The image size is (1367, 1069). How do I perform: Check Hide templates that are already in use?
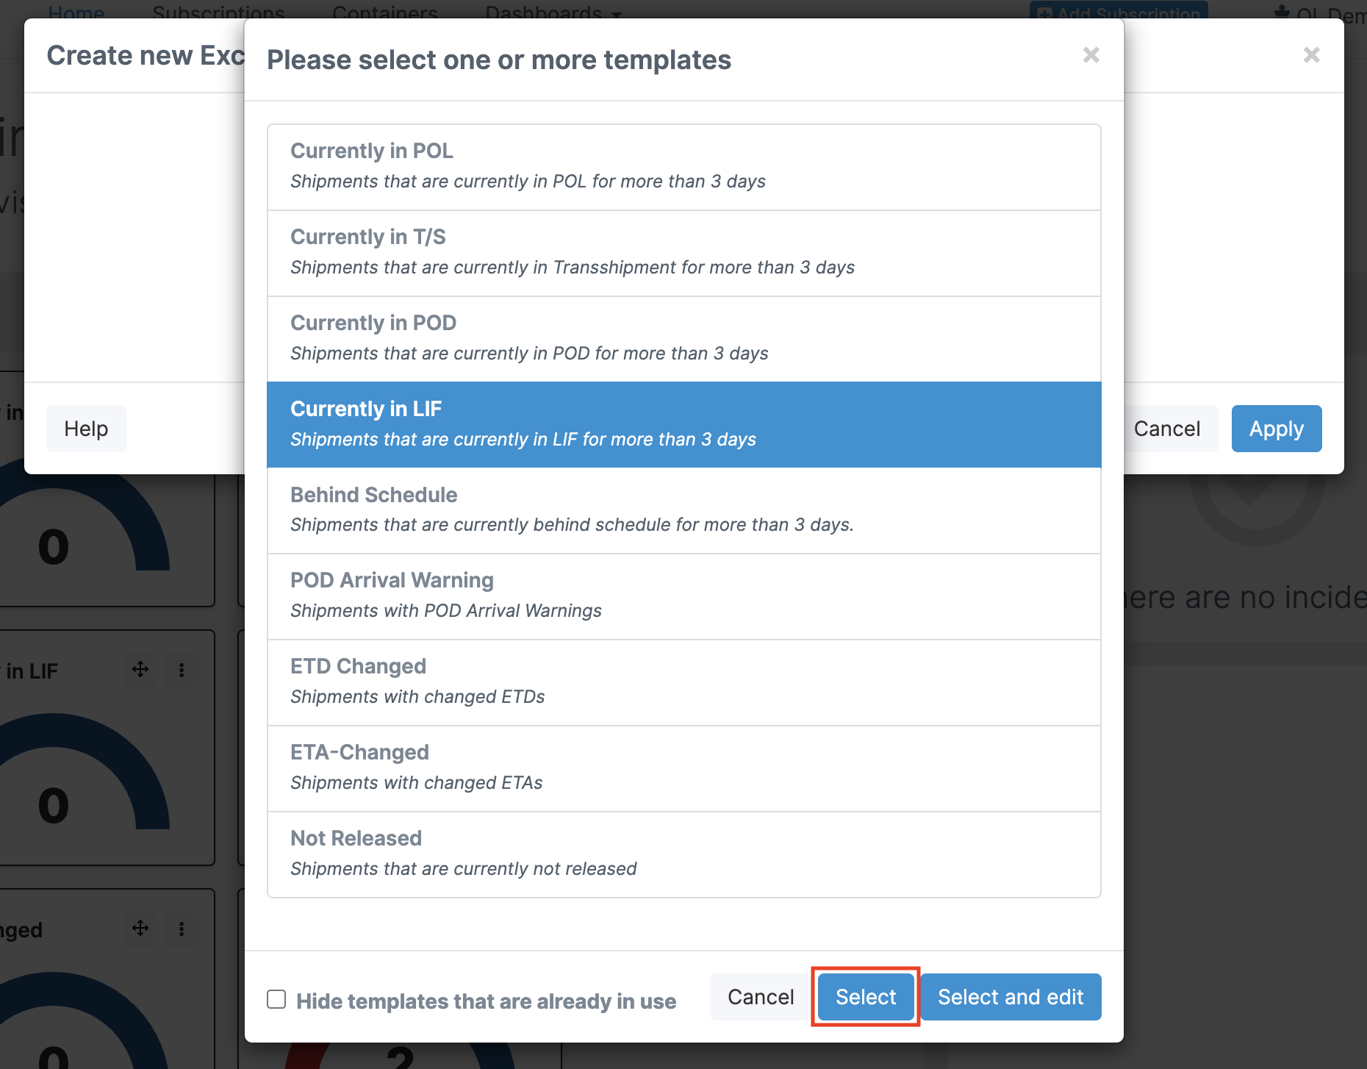pyautogui.click(x=276, y=999)
